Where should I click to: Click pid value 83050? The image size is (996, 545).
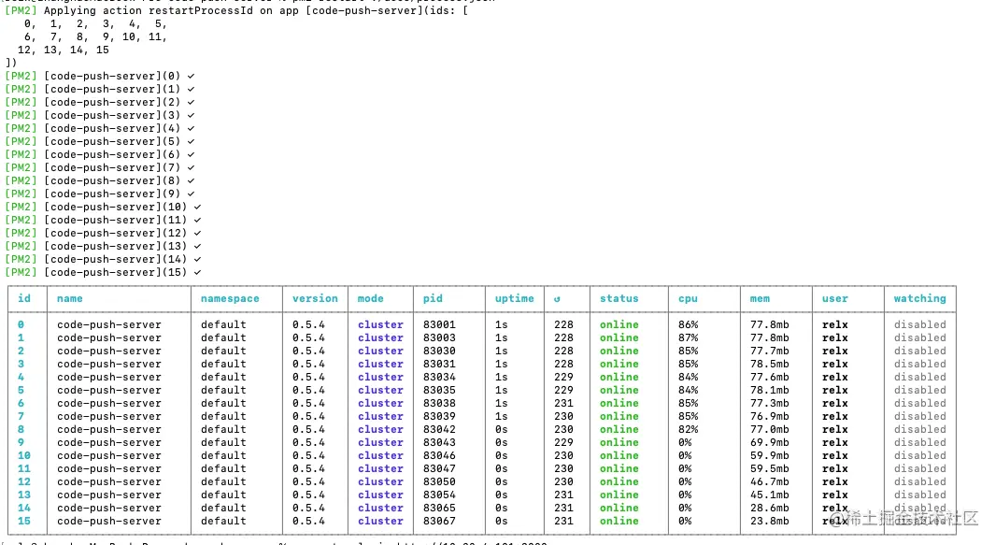point(439,481)
